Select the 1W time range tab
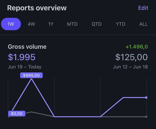The image size is (156, 129). (11, 24)
